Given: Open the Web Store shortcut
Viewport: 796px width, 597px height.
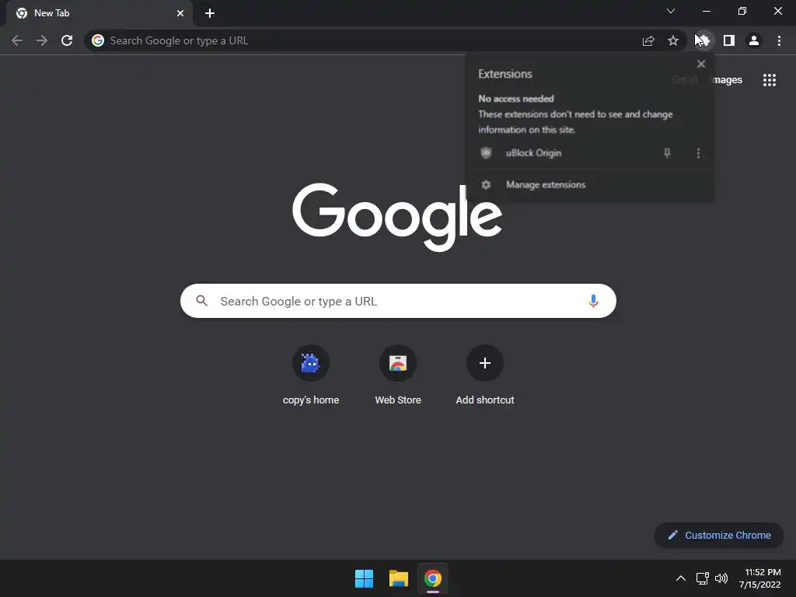Looking at the screenshot, I should point(398,375).
